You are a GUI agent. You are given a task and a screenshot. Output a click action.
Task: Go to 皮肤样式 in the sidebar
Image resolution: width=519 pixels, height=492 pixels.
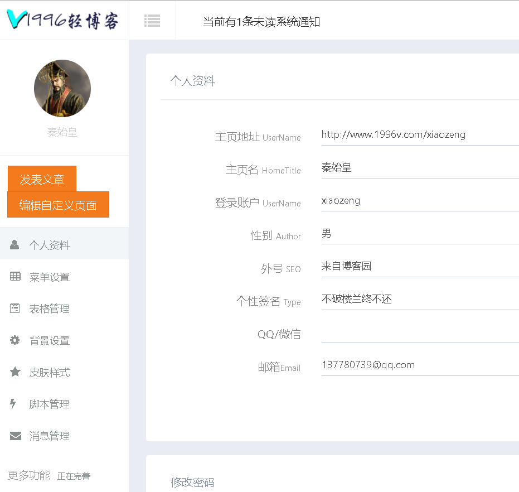(x=50, y=373)
